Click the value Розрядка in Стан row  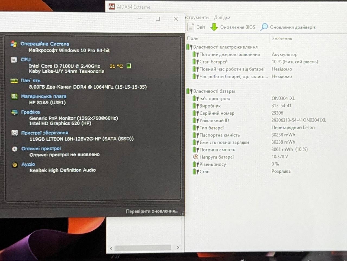click(x=281, y=171)
